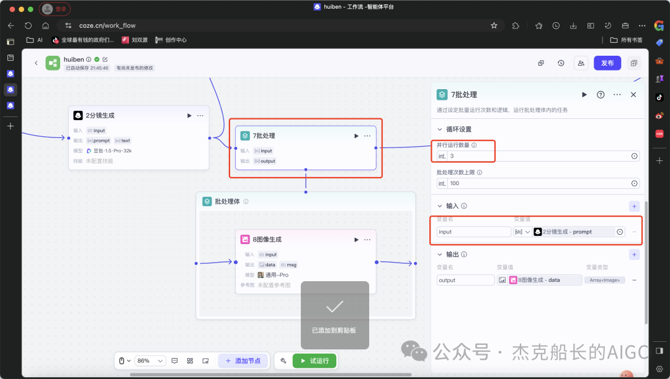
Task: Click the 添加节点 add node button
Action: point(243,360)
